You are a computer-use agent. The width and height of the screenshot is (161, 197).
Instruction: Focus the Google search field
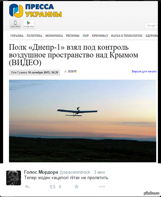[x=151, y=25]
